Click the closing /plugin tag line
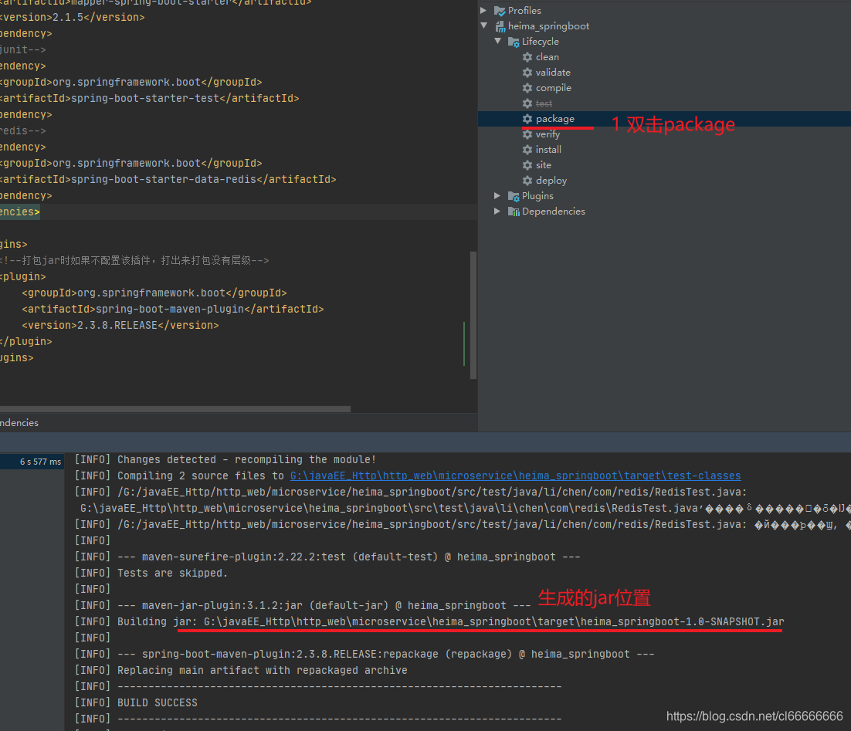 [26, 341]
